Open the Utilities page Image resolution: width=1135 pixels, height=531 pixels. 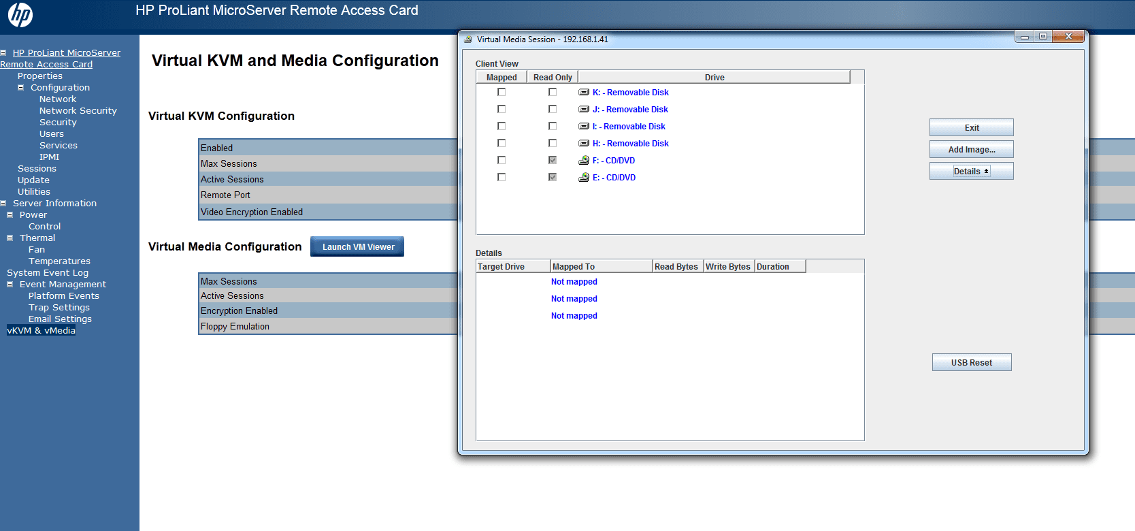point(34,191)
